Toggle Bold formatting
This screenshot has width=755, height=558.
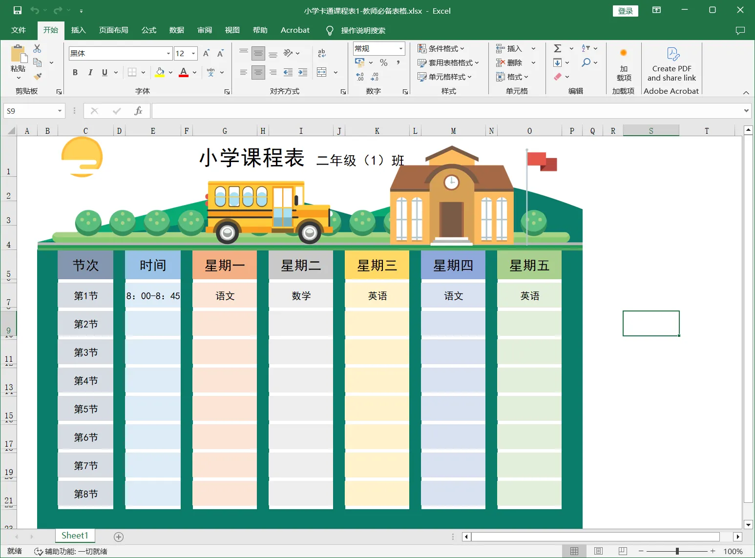click(x=75, y=72)
